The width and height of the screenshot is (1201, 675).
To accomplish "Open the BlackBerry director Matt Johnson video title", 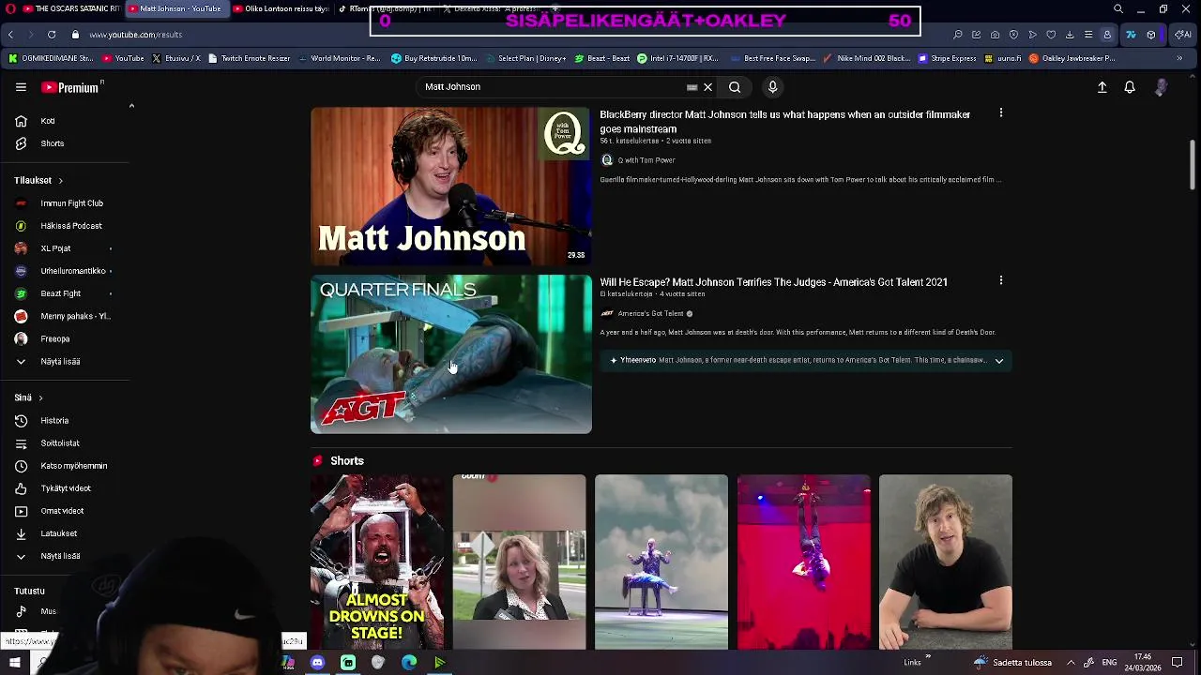I will pyautogui.click(x=784, y=122).
